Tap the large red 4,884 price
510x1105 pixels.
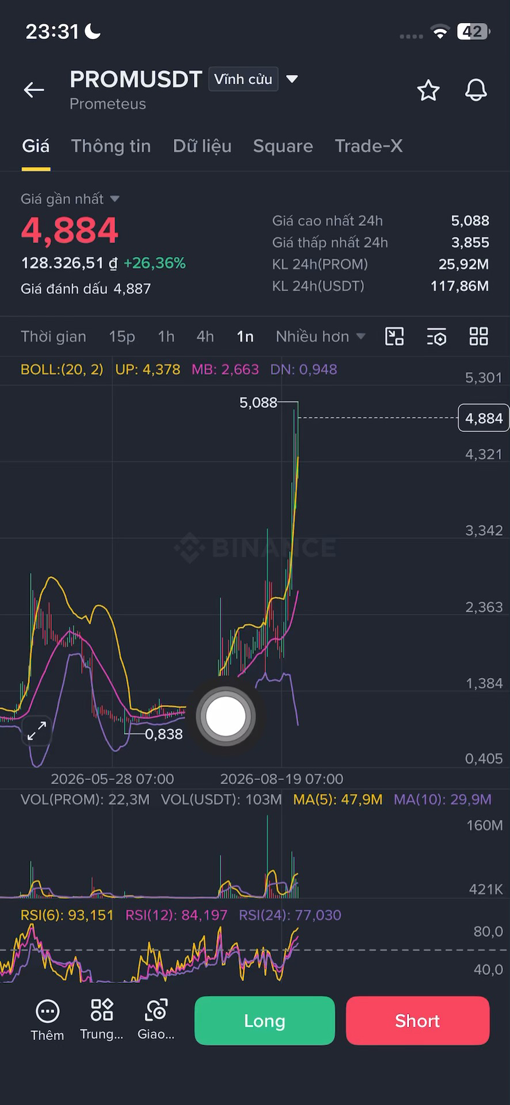[x=70, y=230]
